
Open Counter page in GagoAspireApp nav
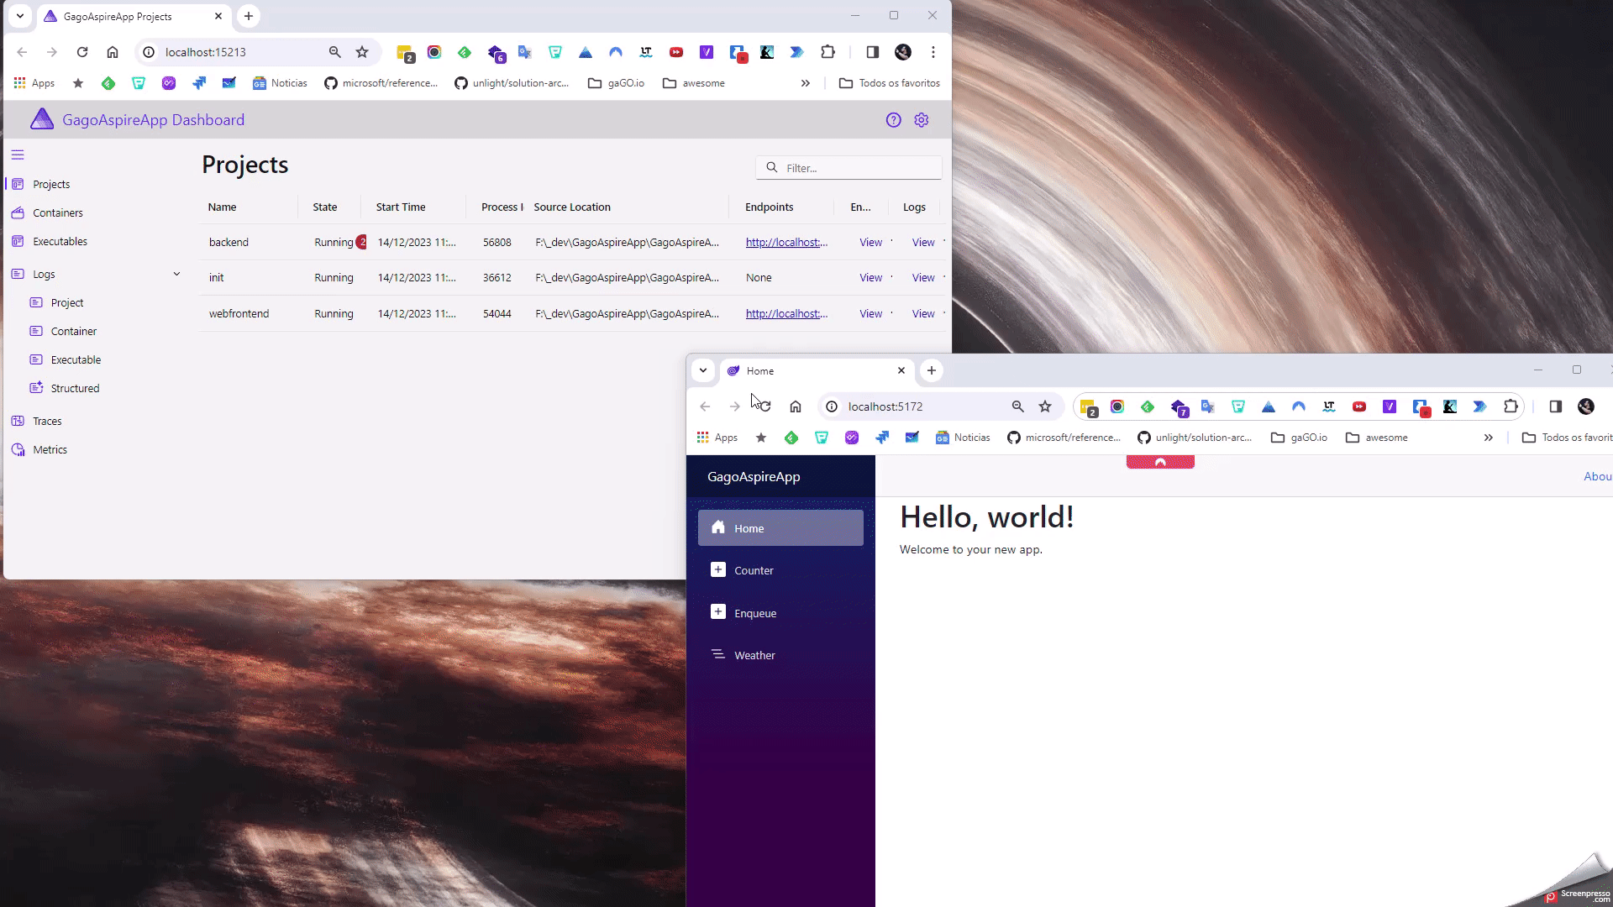[x=754, y=570]
